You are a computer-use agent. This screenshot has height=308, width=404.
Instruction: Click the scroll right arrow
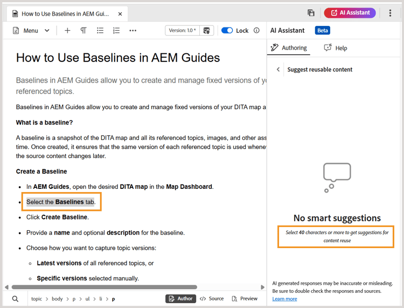click(x=262, y=287)
